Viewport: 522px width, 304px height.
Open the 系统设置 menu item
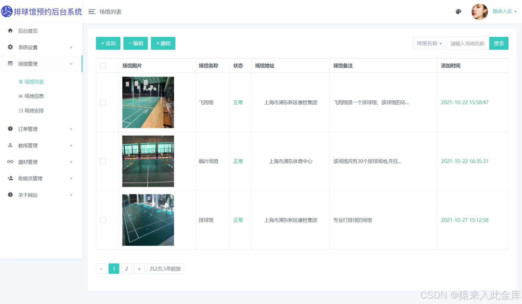pos(41,47)
